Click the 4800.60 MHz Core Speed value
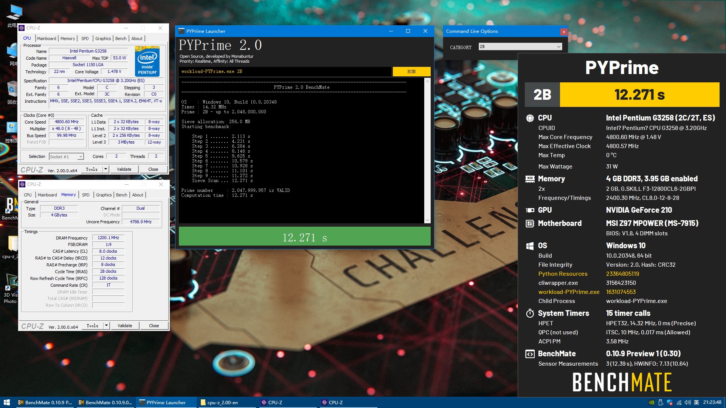 (67, 122)
